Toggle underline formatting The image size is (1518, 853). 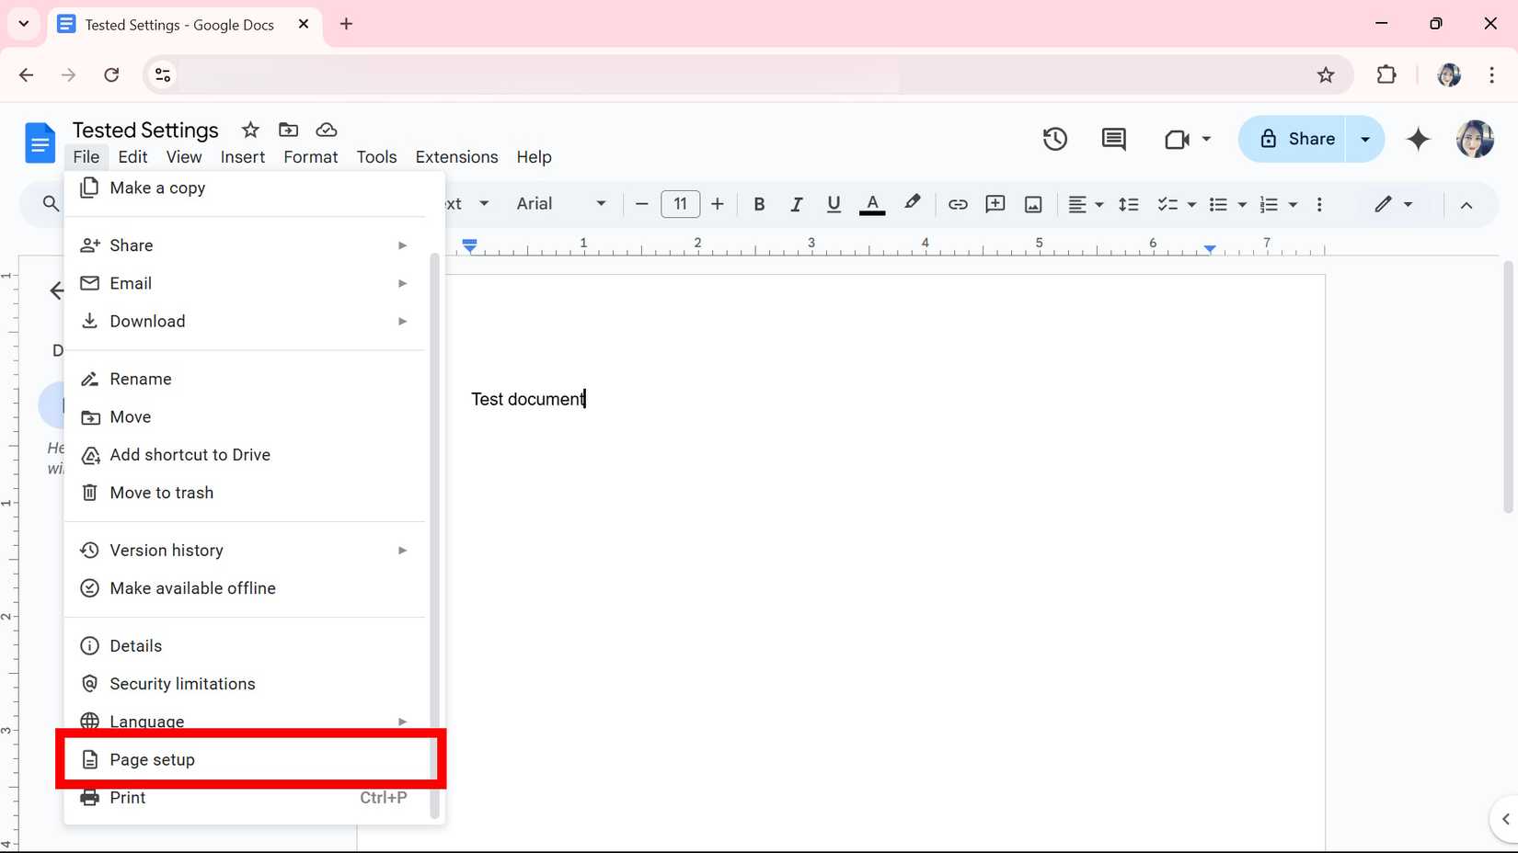(834, 204)
